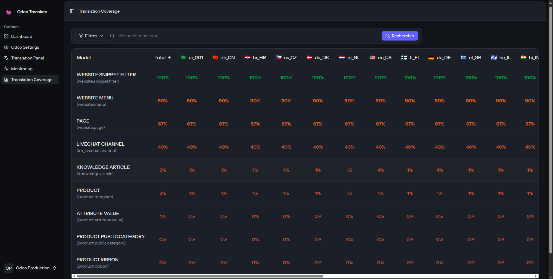Click the table scroll left arrow
This screenshot has width=553, height=279.
tap(74, 276)
